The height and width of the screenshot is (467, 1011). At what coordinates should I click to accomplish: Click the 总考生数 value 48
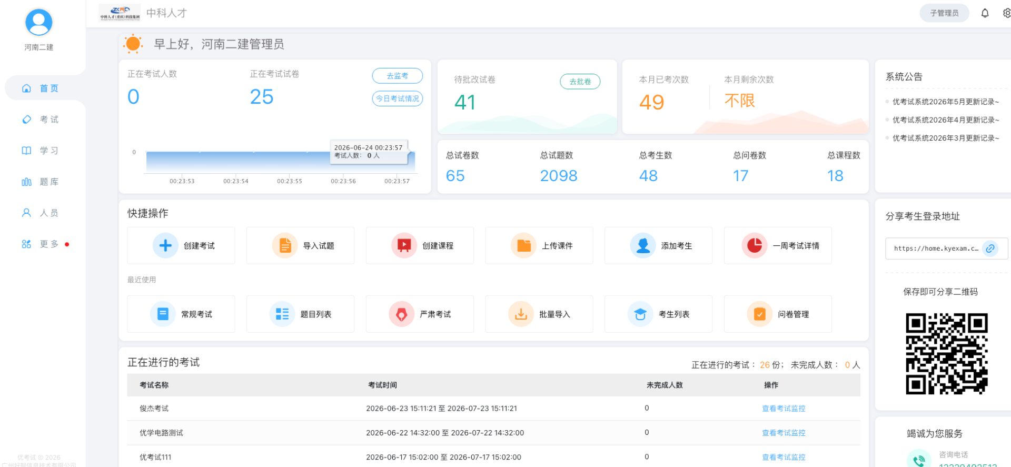pyautogui.click(x=648, y=176)
